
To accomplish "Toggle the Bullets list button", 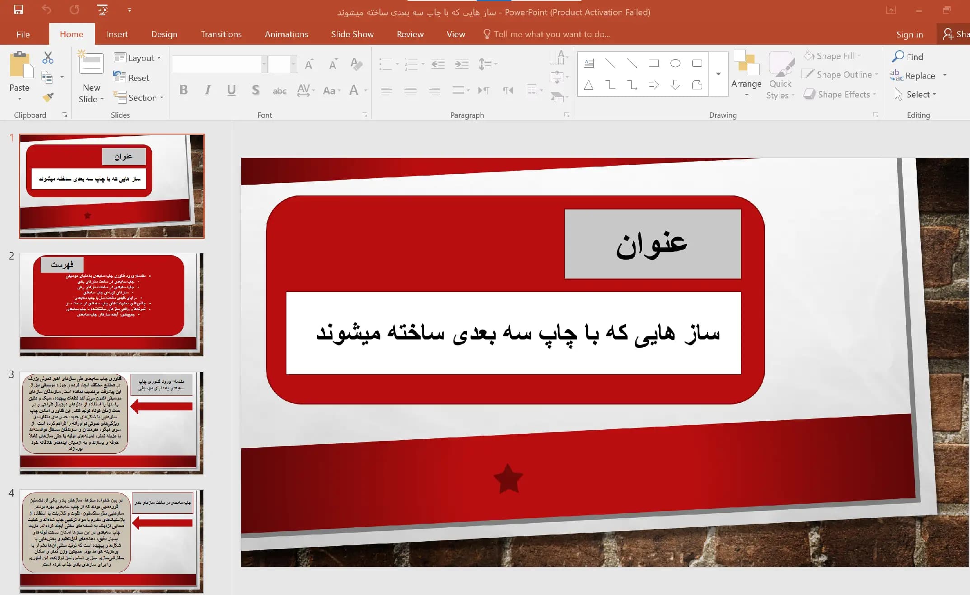I will pos(385,64).
